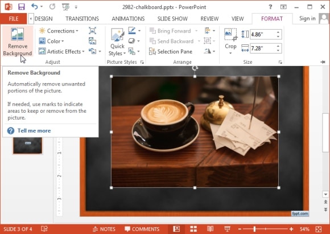Click the Tell me more link
Screen dimensions: 330x234
point(34,130)
